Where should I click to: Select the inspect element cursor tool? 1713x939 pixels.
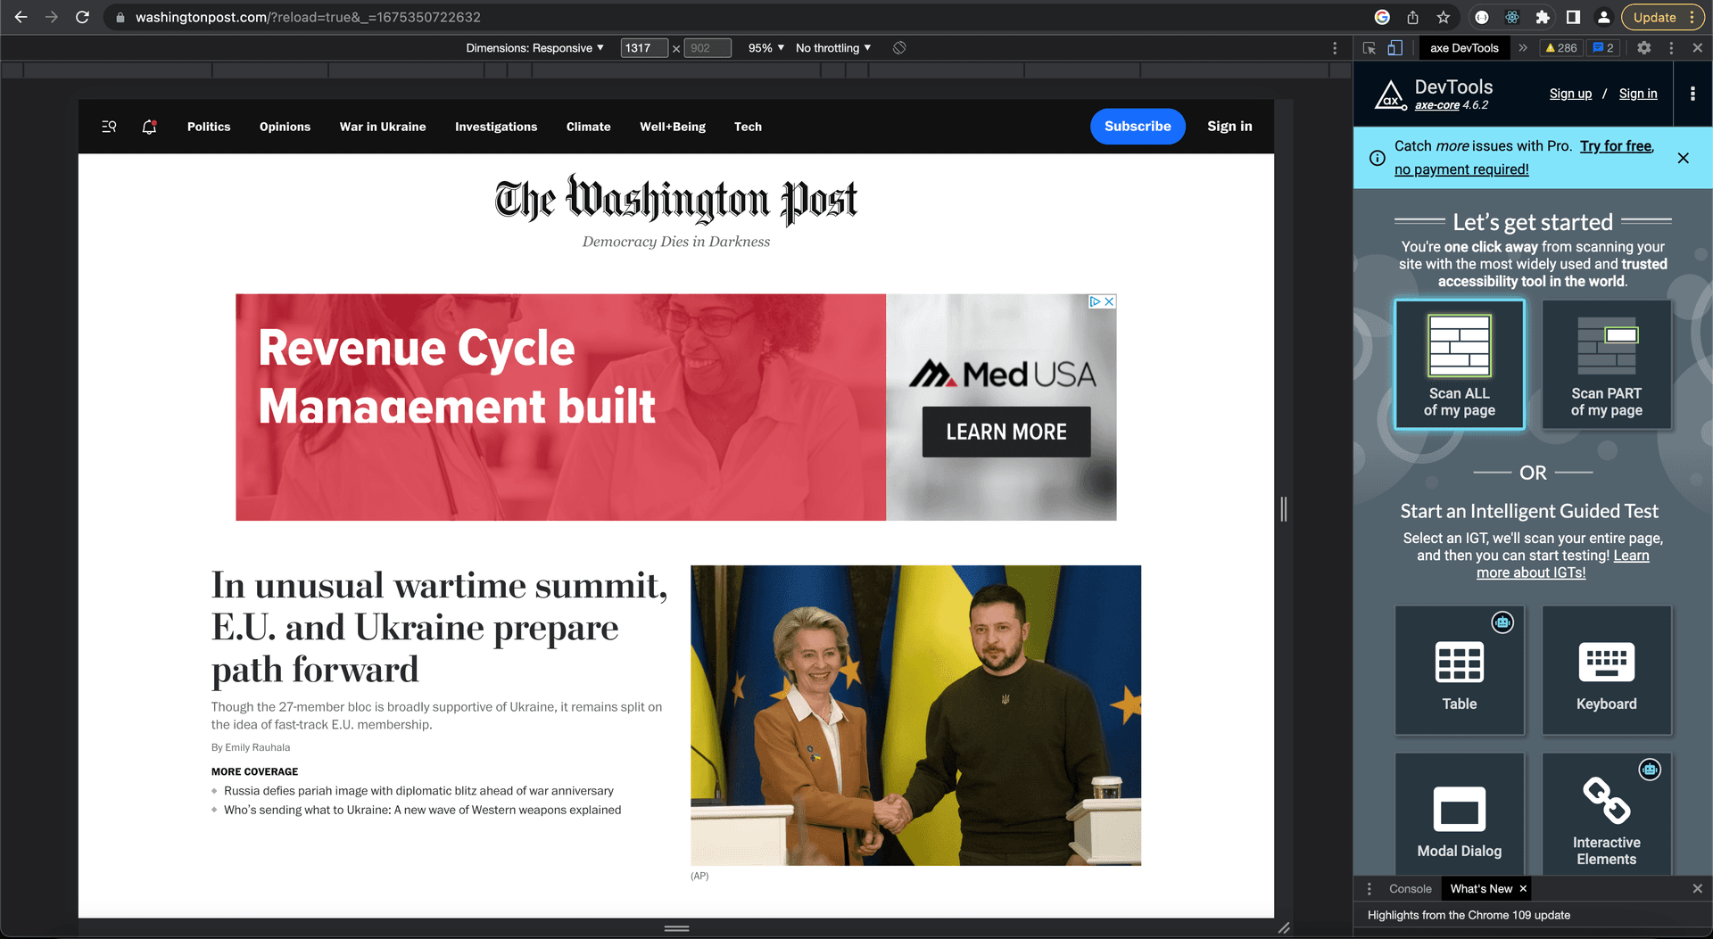click(1370, 48)
